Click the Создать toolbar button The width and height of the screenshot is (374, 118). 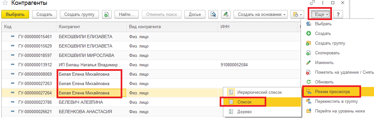(44, 14)
